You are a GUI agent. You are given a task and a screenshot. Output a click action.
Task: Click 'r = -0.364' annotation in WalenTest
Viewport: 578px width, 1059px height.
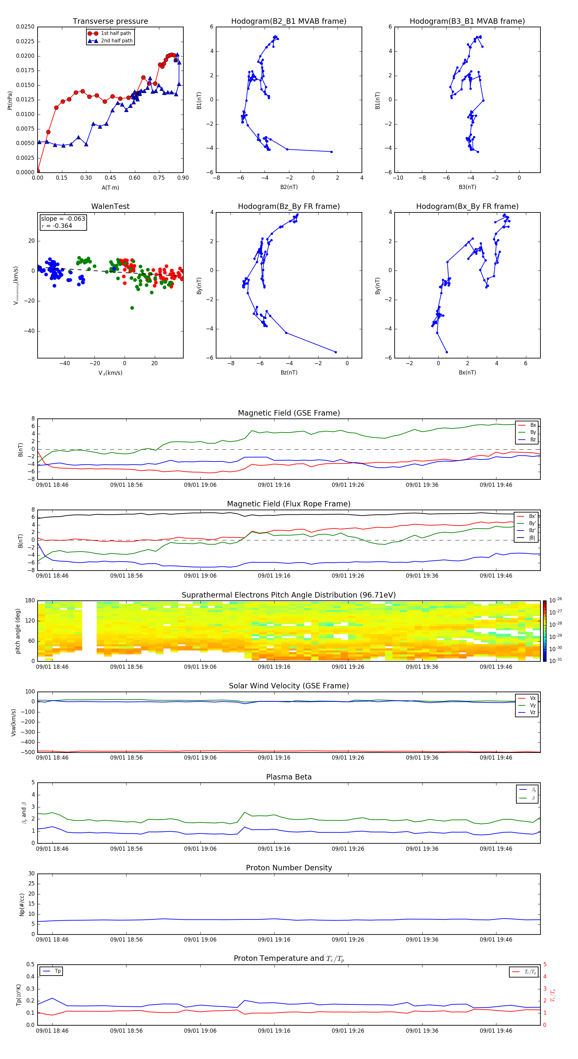click(x=57, y=226)
